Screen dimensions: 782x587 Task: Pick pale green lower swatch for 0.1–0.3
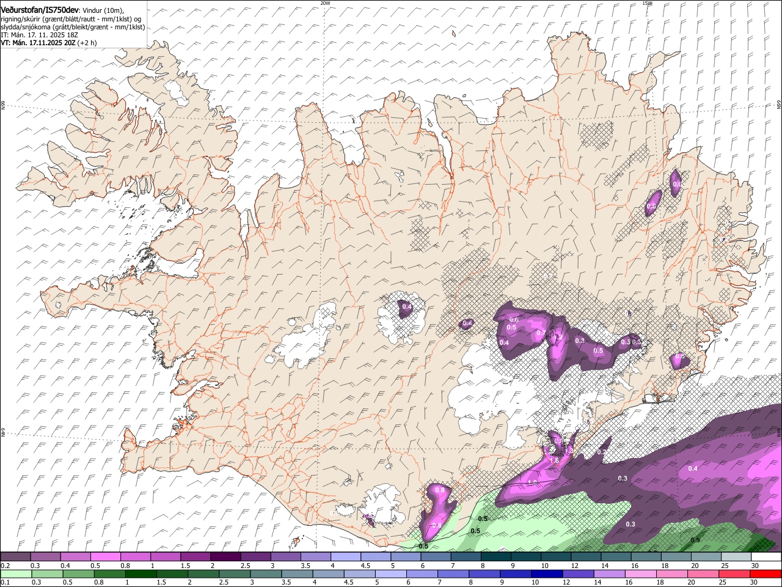16,574
